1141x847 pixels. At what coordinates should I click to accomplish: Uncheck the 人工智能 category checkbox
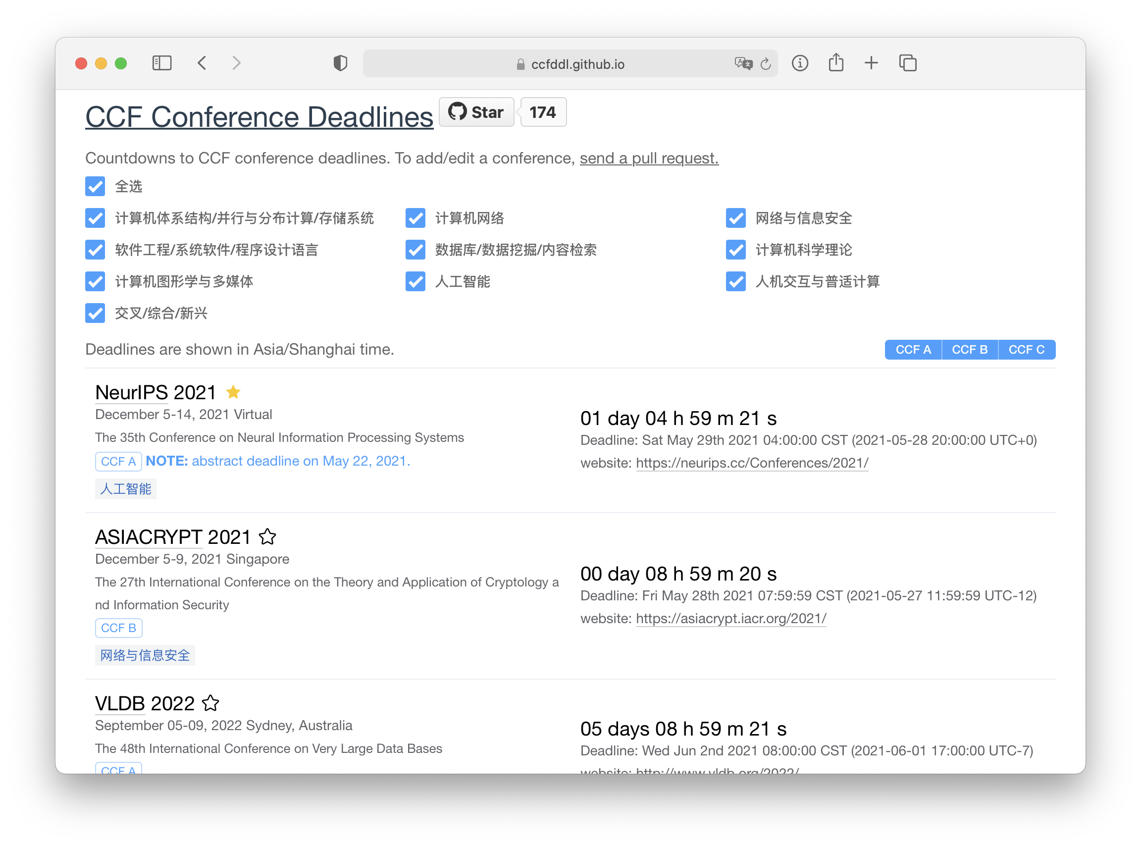[415, 281]
